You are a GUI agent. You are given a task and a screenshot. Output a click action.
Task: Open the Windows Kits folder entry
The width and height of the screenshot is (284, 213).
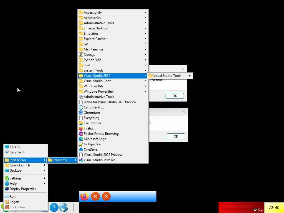click(x=113, y=86)
